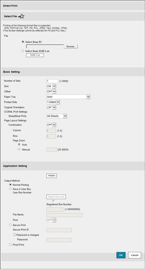Screen dimensions: 145x269
Task: Open the Combination dropdown
Action: tap(51, 125)
